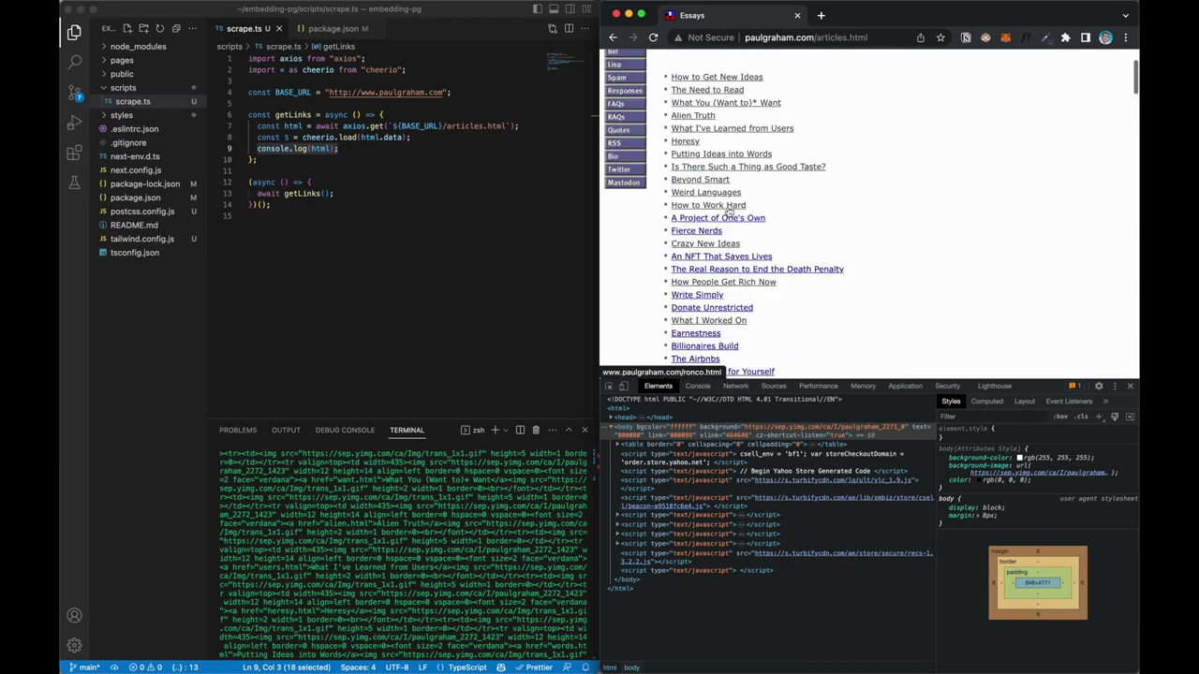Toggle the device toolbar in DevTools

[624, 386]
